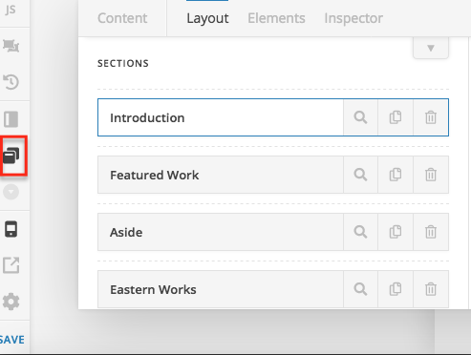The width and height of the screenshot is (471, 355).
Task: Toggle responsive mobile preview icon
Action: (x=11, y=229)
